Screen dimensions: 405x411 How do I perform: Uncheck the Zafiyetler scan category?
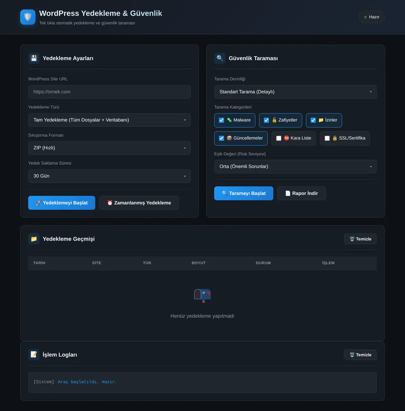[266, 120]
